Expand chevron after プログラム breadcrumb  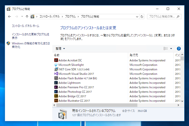coord(78,17)
